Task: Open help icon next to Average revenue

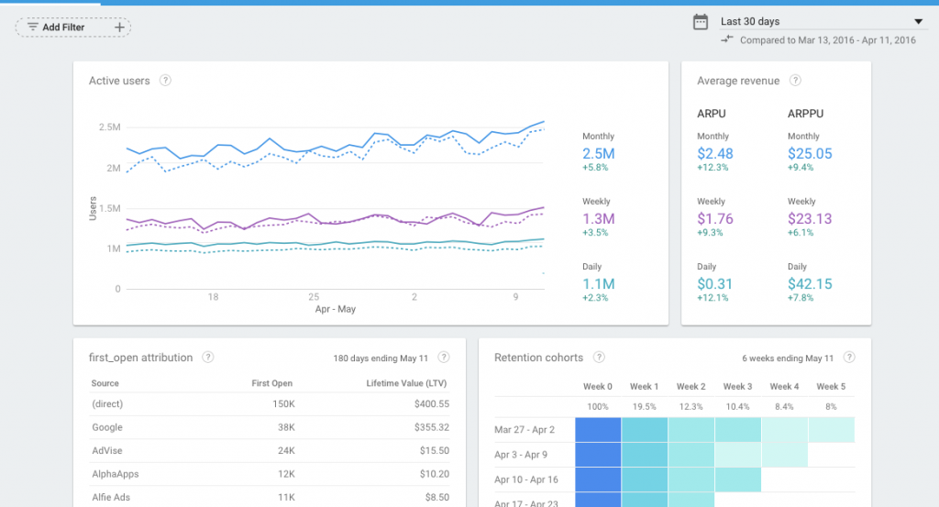Action: pos(795,81)
